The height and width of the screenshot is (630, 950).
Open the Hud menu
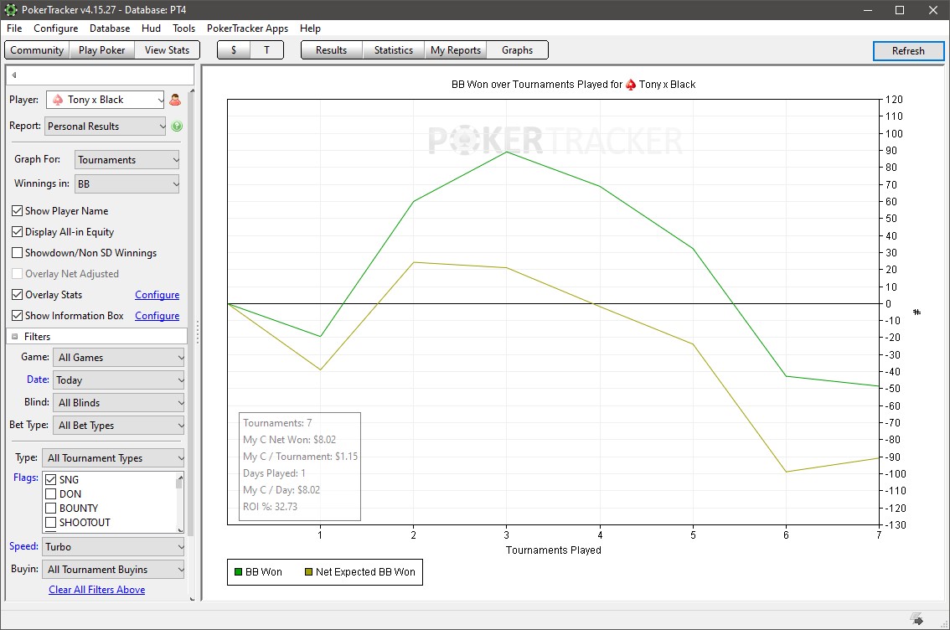tap(151, 28)
